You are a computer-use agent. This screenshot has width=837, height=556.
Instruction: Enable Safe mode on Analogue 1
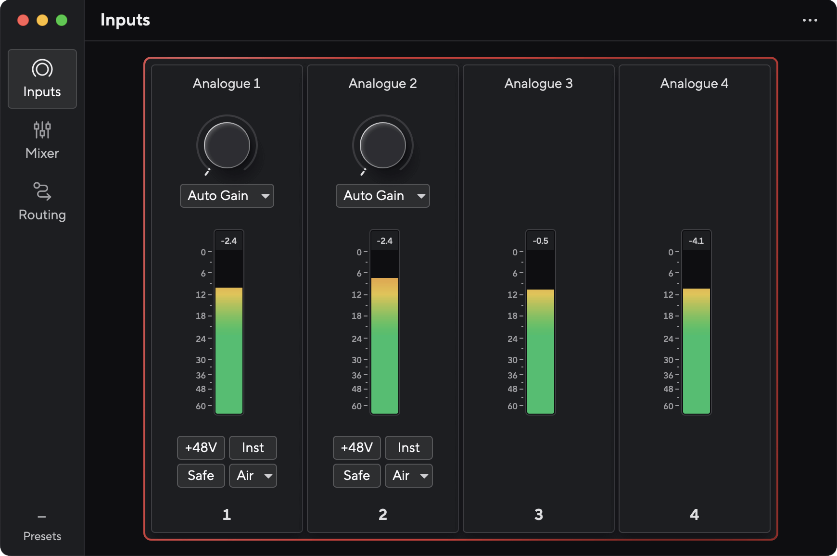pos(201,475)
